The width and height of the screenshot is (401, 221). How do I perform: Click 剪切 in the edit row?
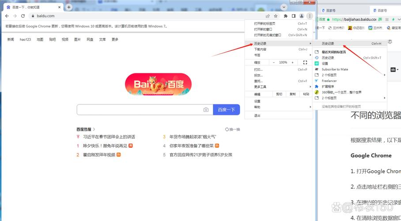pos(279,94)
